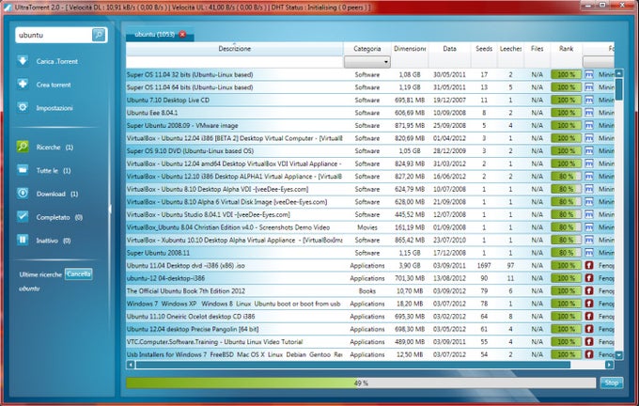Click red source icon for ubuntu-12 04-desktop-i386
The height and width of the screenshot is (406, 639).
[x=589, y=278]
